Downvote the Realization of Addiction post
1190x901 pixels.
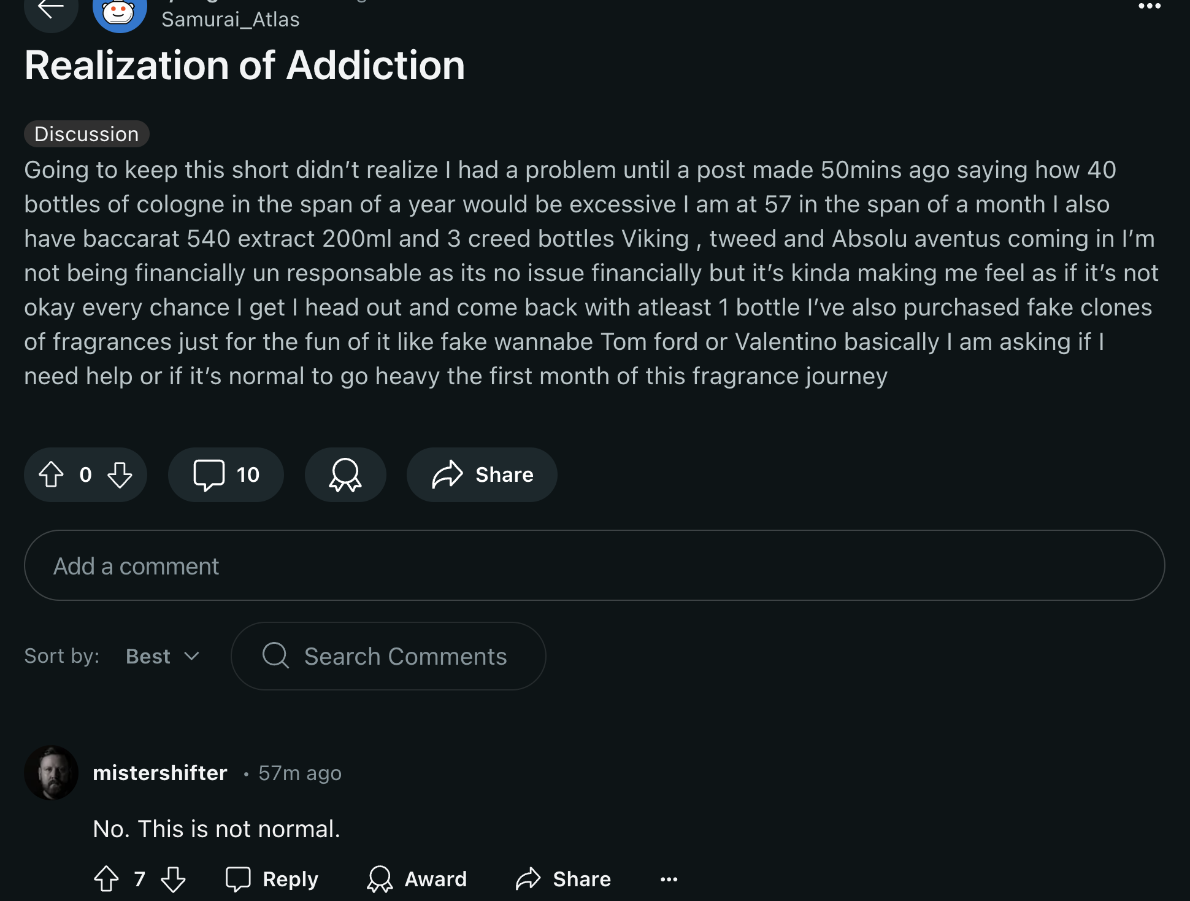(120, 474)
